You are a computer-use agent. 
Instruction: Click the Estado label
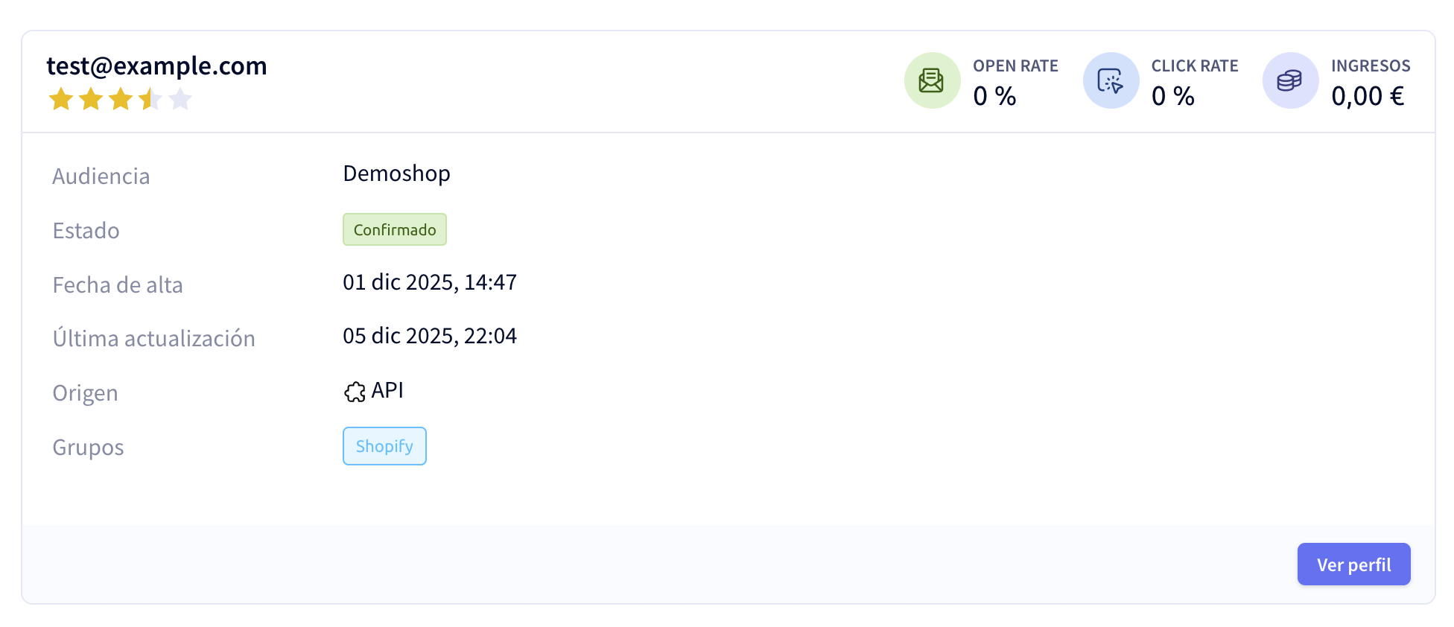point(86,231)
